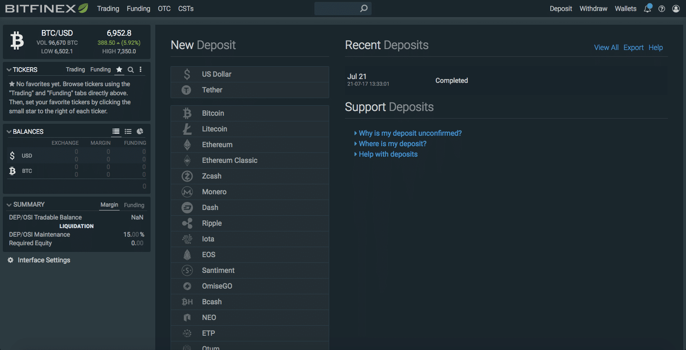
Task: Open the notification bell
Action: (x=647, y=8)
